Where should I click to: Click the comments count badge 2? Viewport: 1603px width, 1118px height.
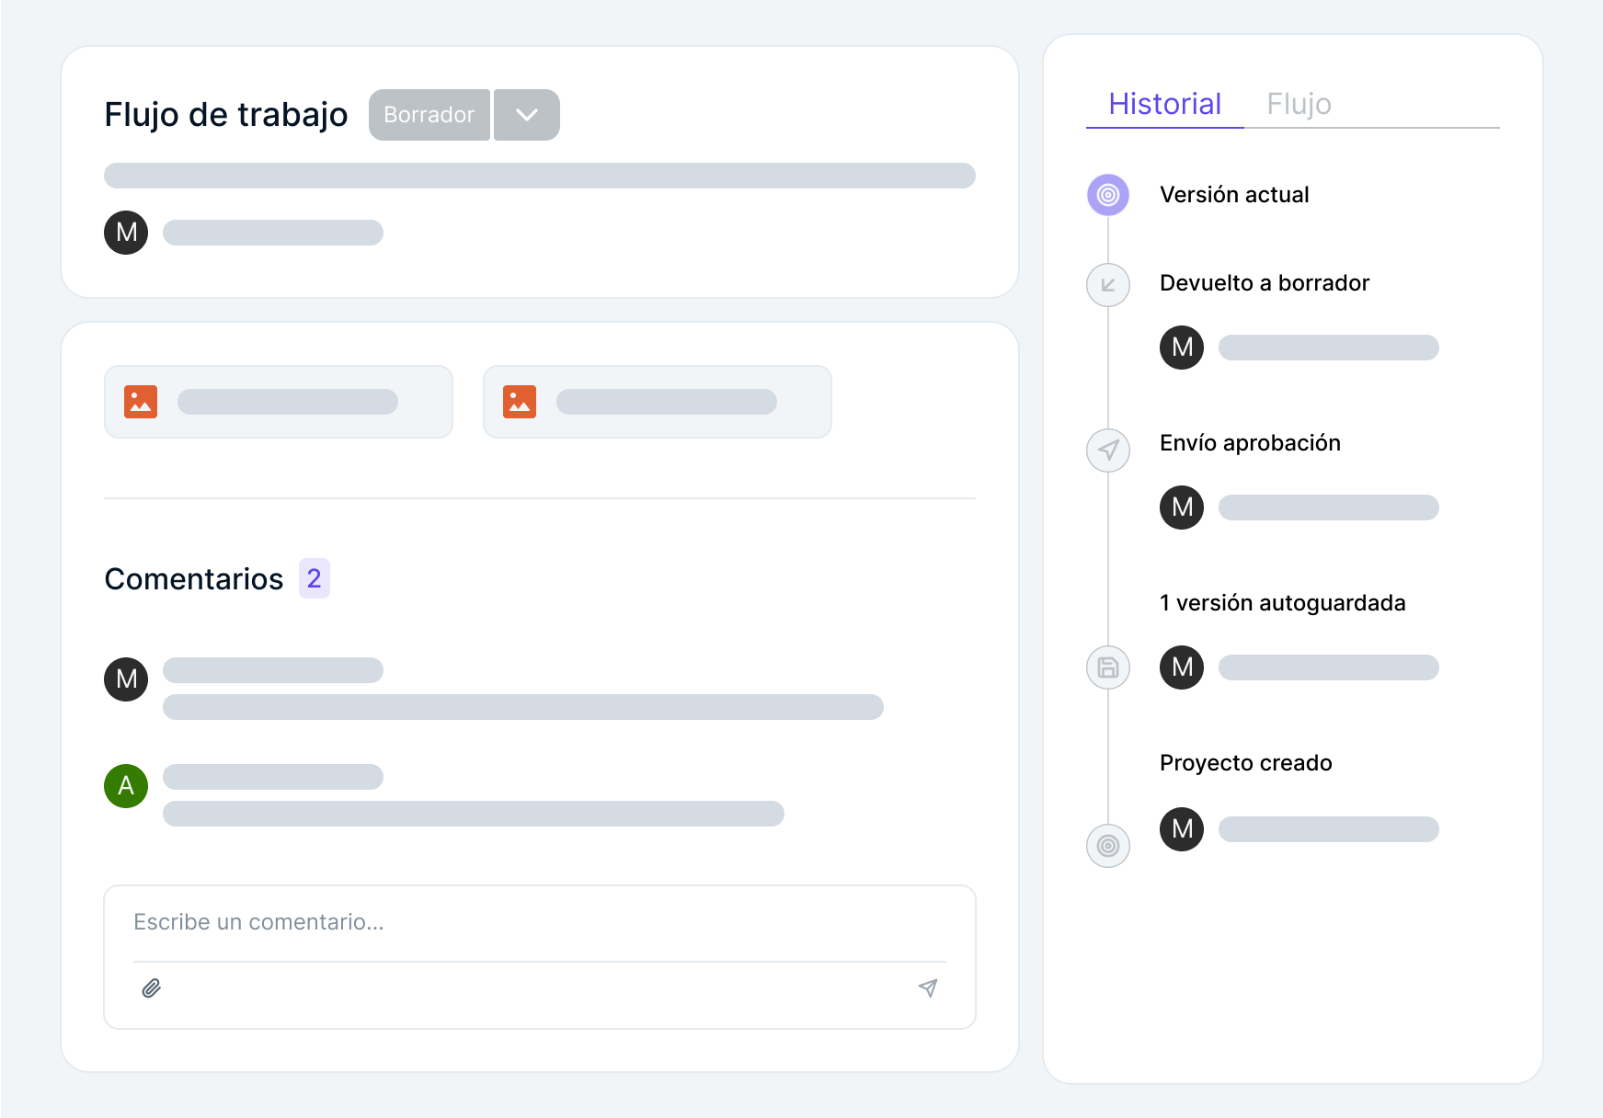pos(315,578)
